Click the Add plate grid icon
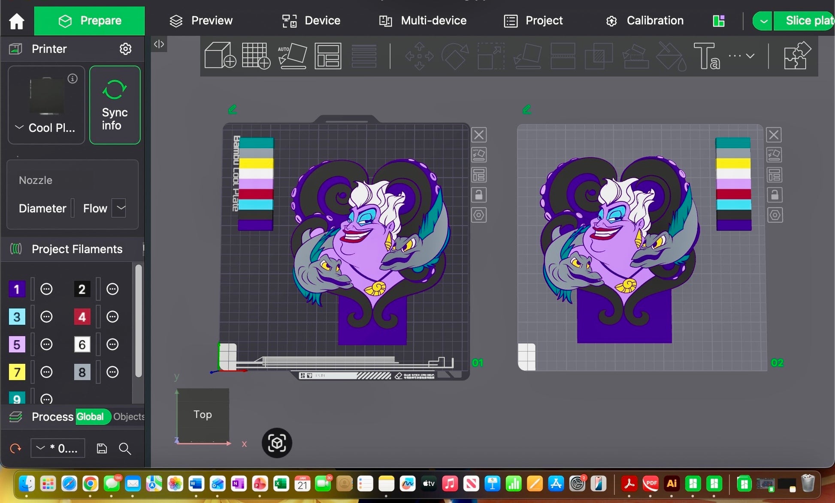Viewport: 835px width, 503px height. (x=256, y=56)
